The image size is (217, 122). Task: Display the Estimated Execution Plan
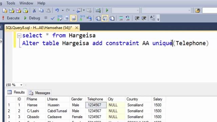[60, 18]
